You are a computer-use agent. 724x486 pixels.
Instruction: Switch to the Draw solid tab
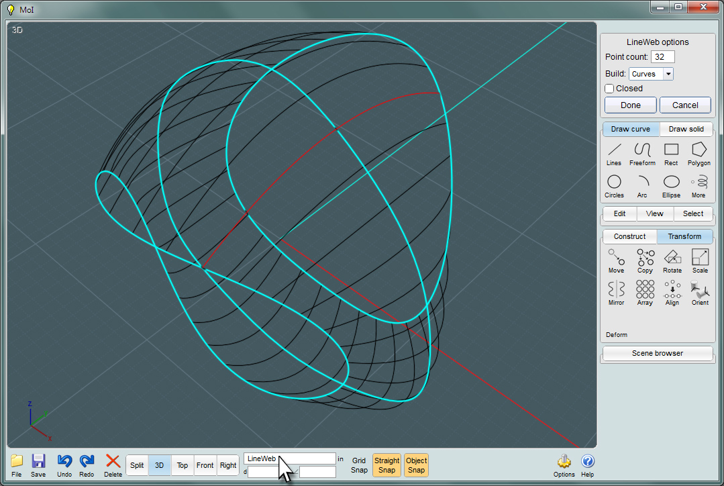click(x=686, y=129)
